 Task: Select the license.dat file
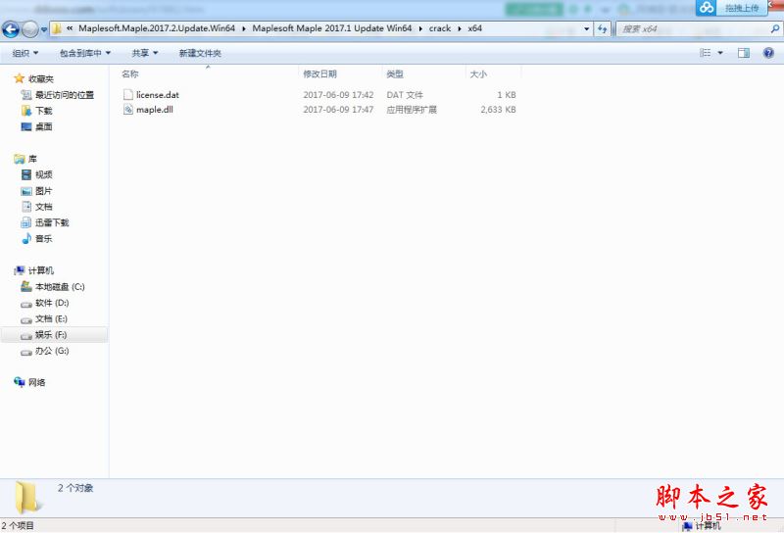pyautogui.click(x=158, y=94)
